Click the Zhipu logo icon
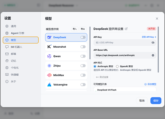Screen dimensions: 165x119 point(49,66)
